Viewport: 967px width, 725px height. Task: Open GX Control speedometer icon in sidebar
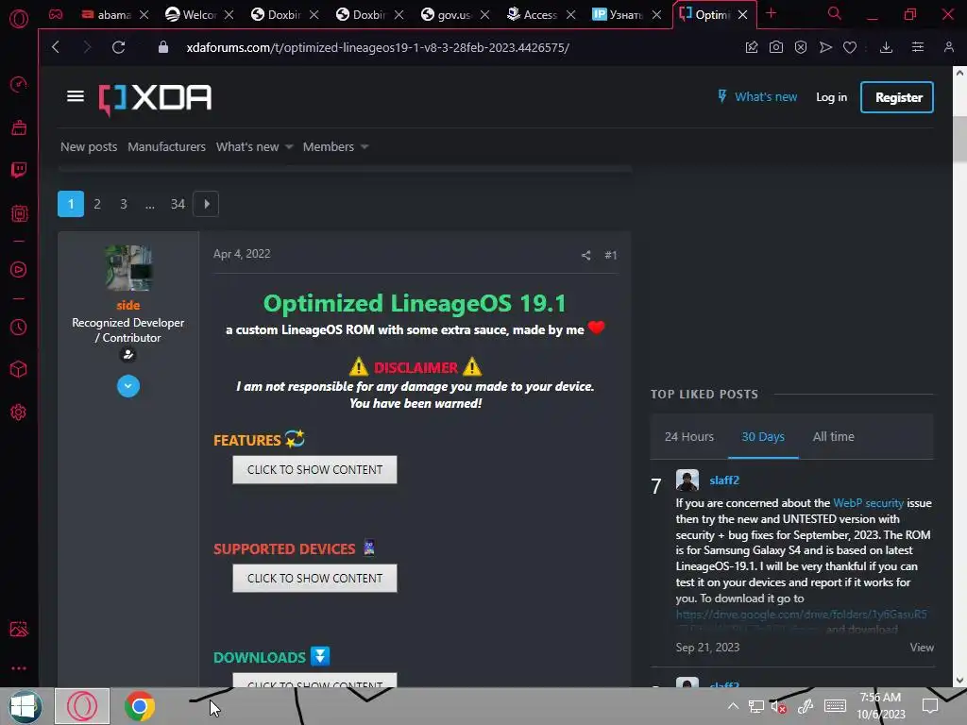(x=19, y=84)
